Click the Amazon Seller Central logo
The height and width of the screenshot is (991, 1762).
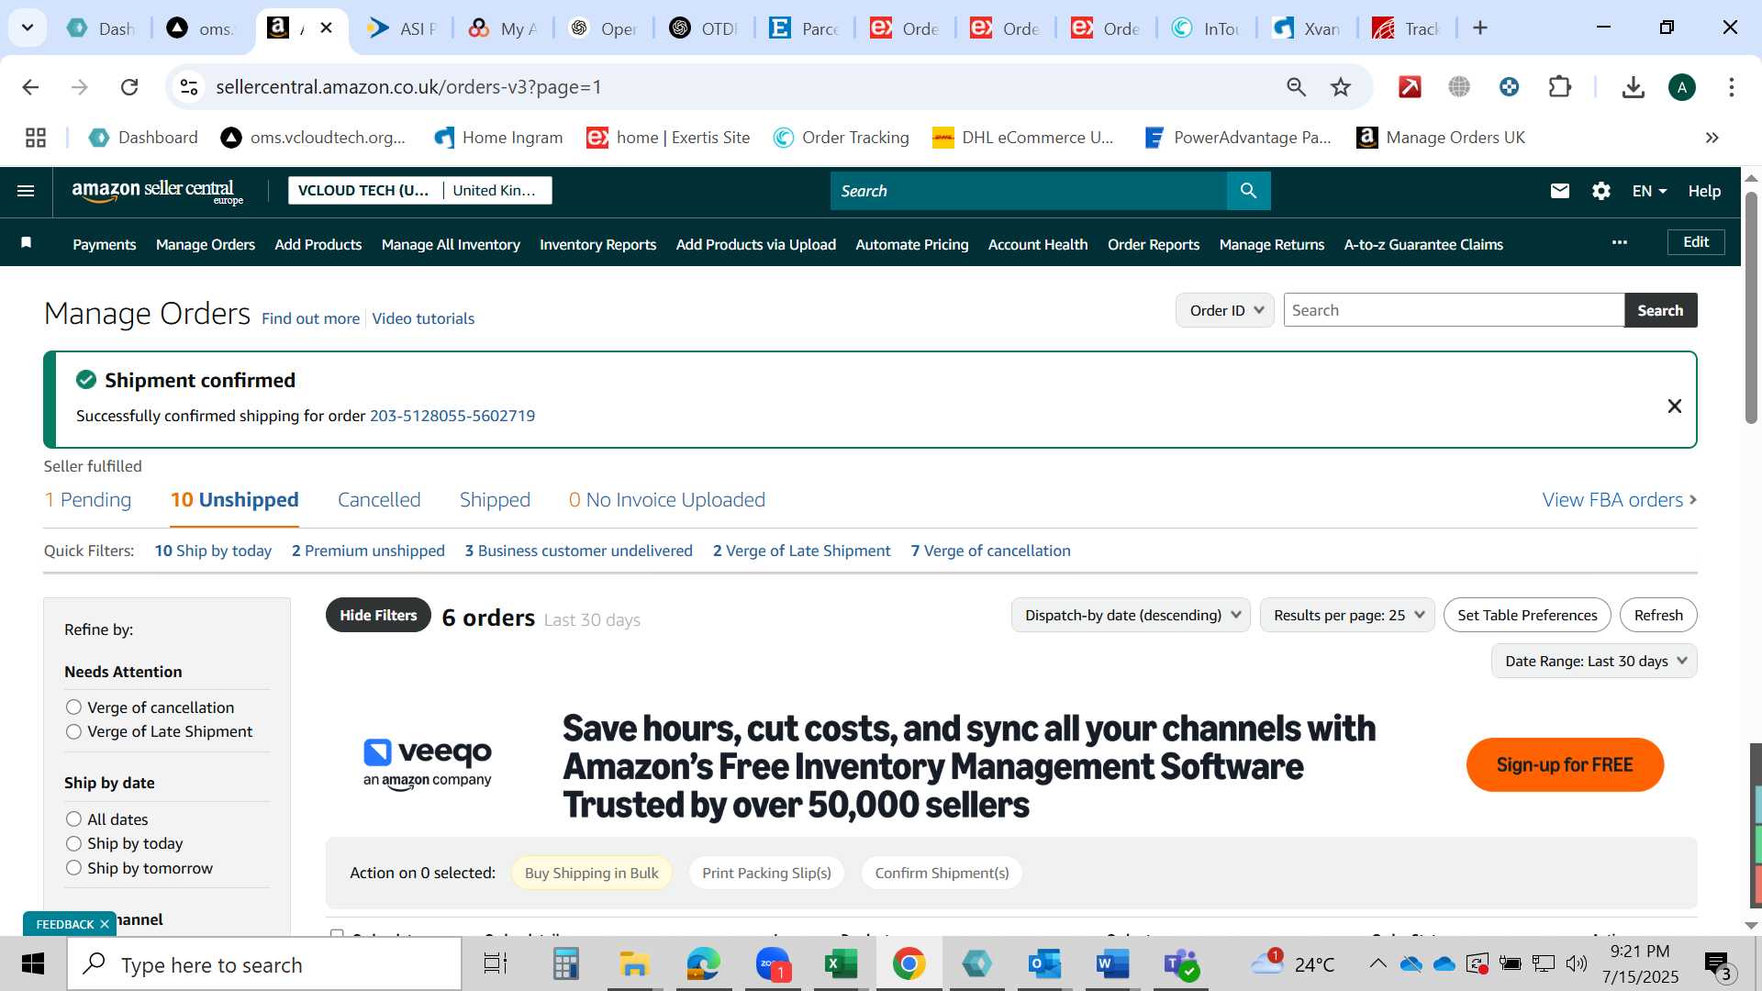tap(158, 191)
